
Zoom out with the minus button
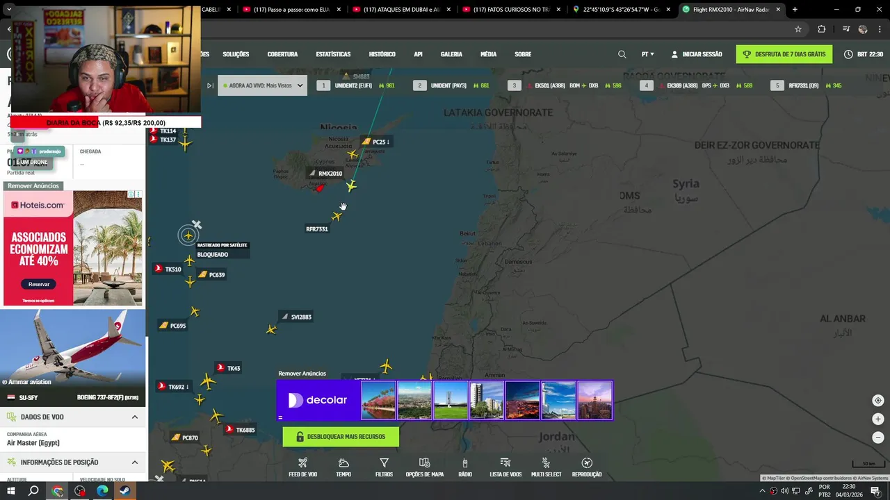coord(877,437)
